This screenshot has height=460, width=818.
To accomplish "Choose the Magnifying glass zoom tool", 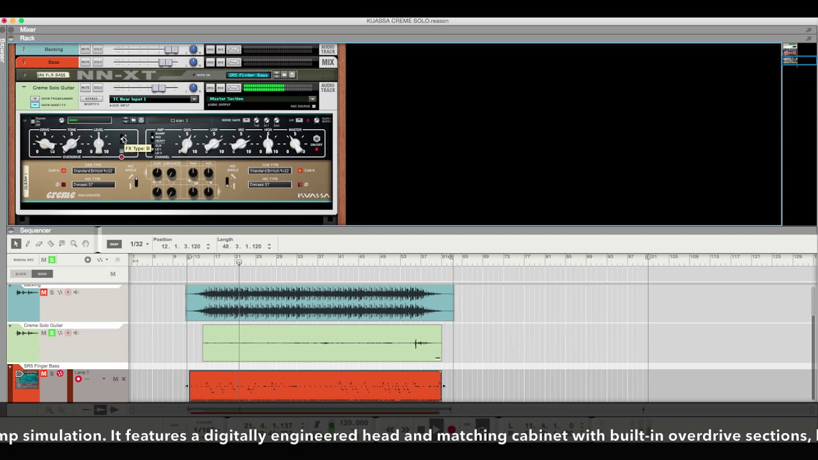I will click(x=73, y=244).
